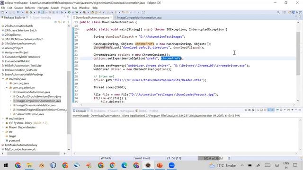The image size is (303, 170).
Task: Minimize the Package Explorer view
Action: point(64,17)
